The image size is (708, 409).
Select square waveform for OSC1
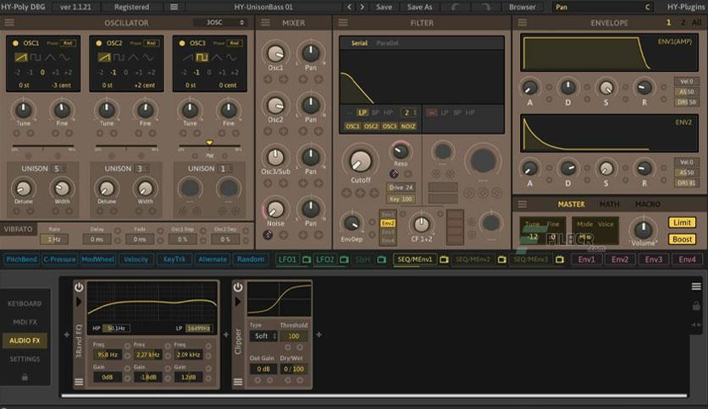[36, 57]
